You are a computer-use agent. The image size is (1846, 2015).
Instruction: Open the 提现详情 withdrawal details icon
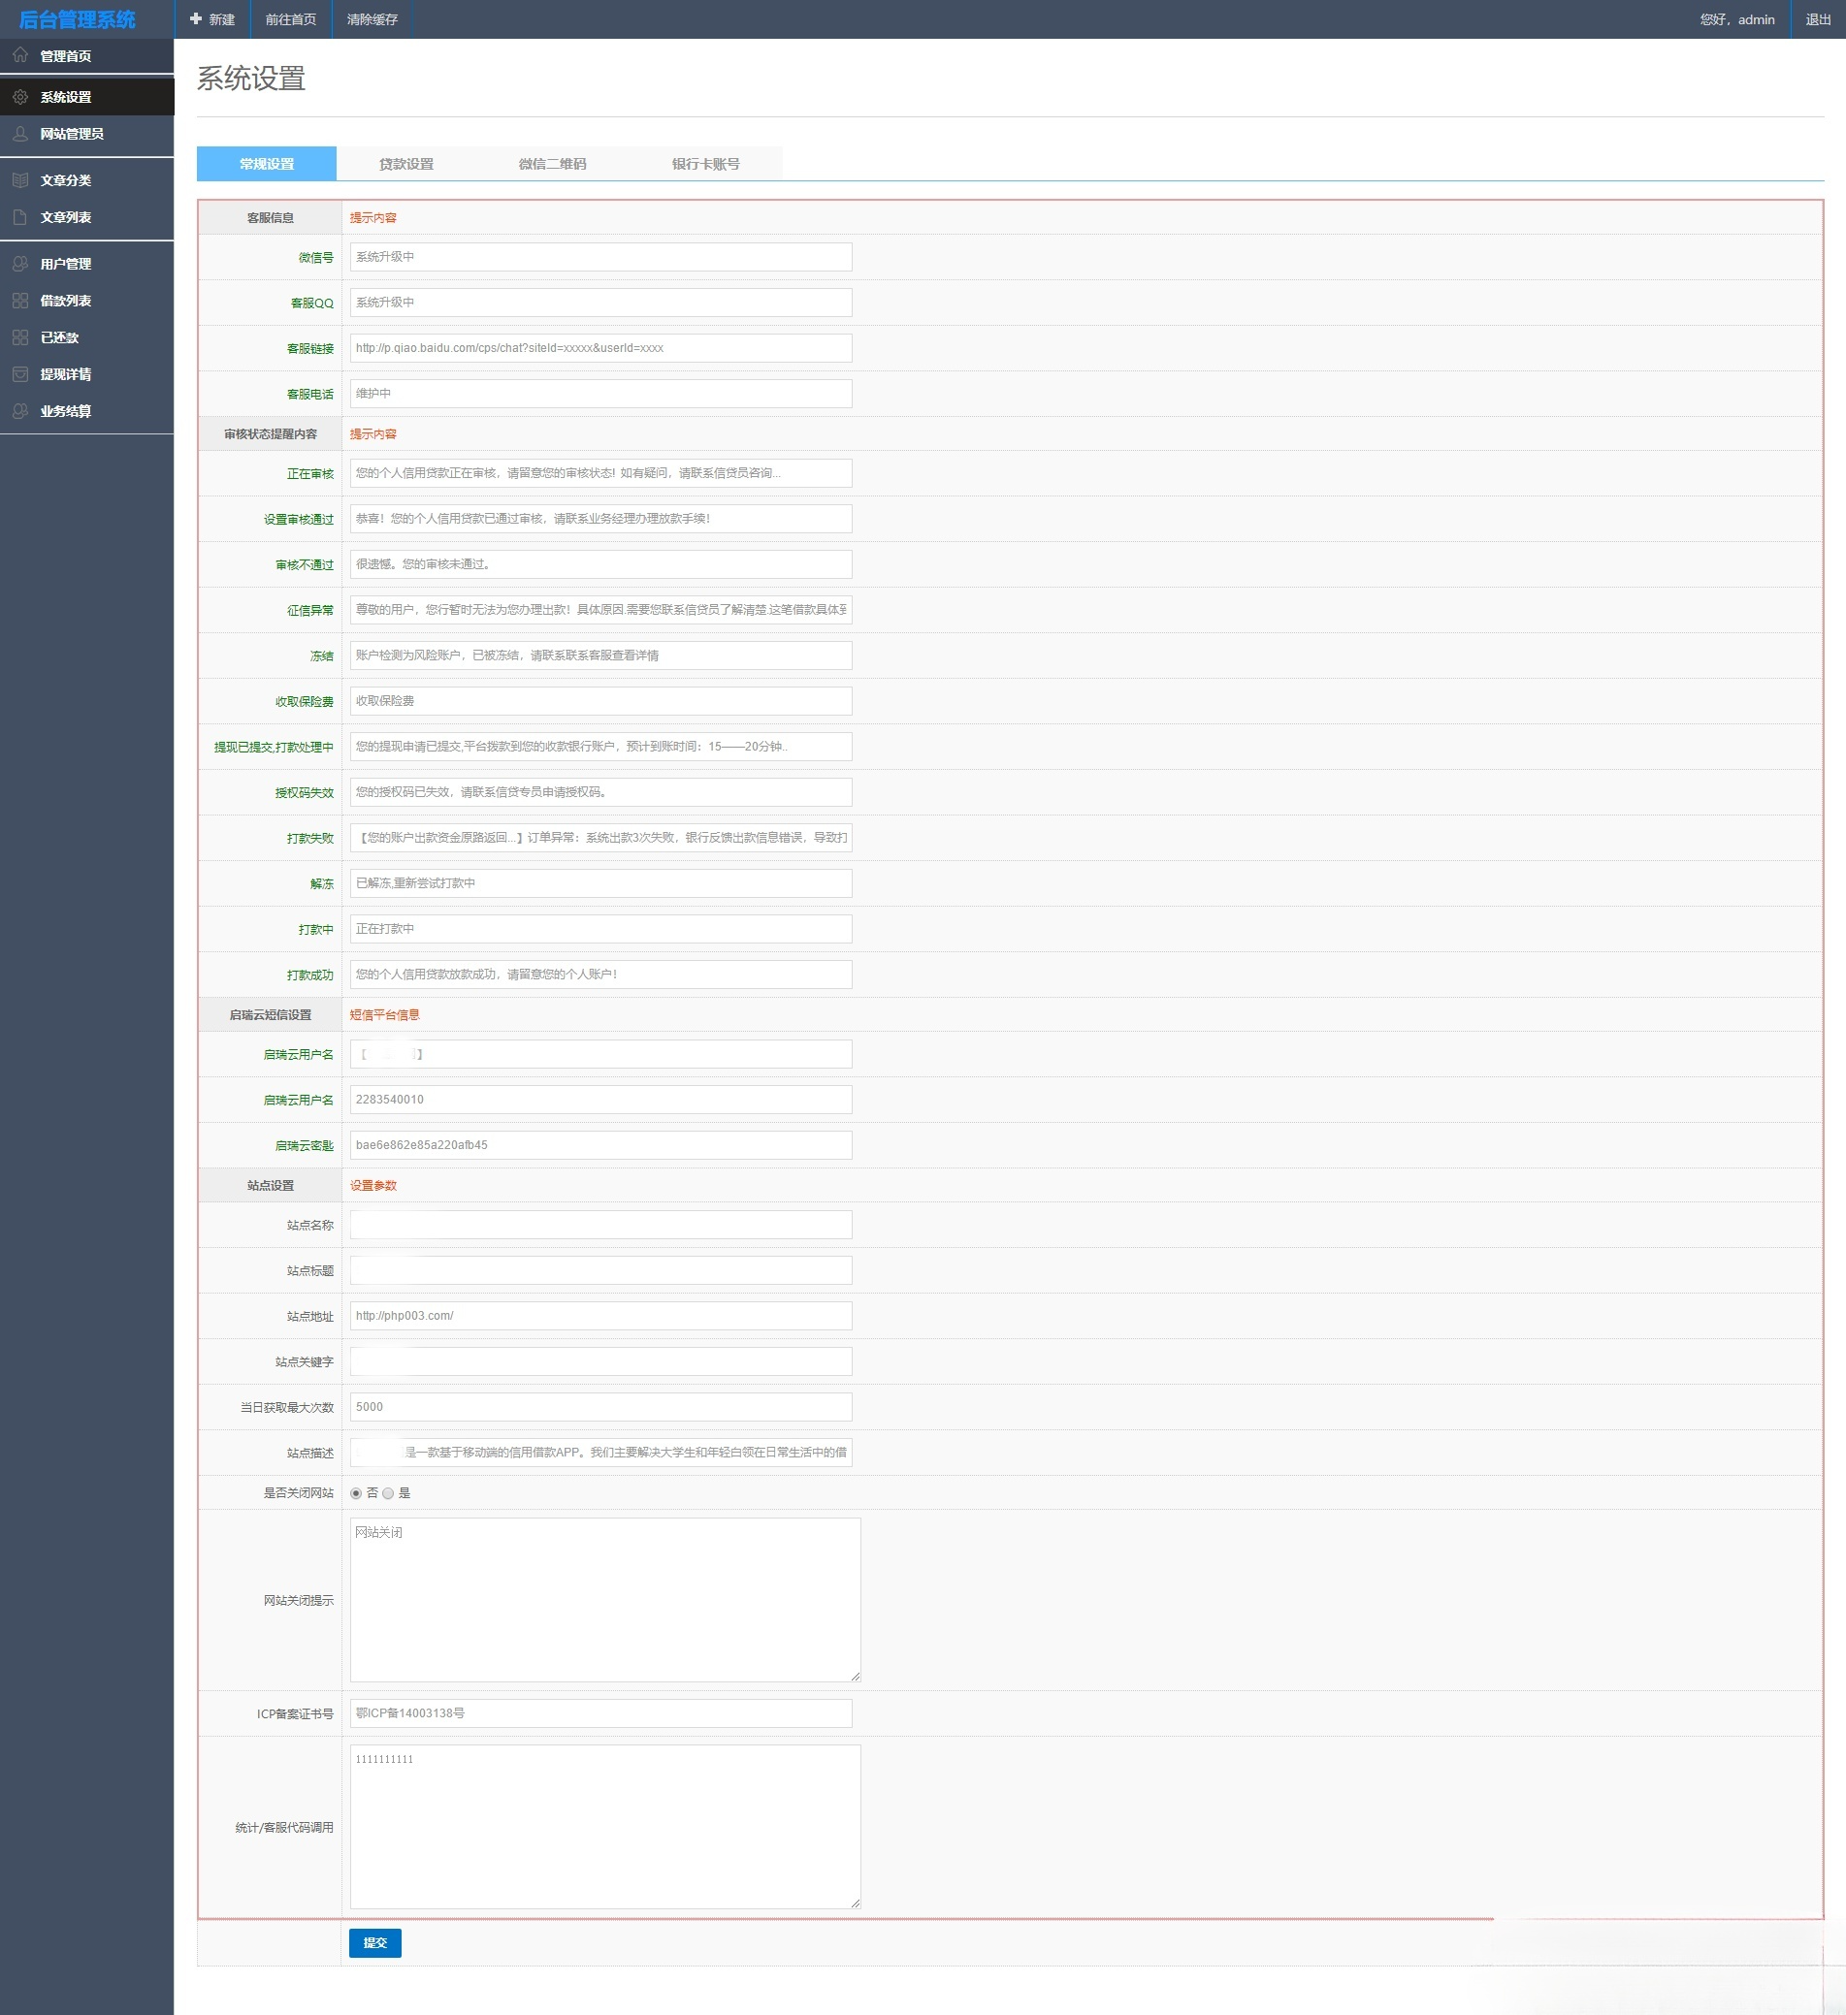[20, 374]
